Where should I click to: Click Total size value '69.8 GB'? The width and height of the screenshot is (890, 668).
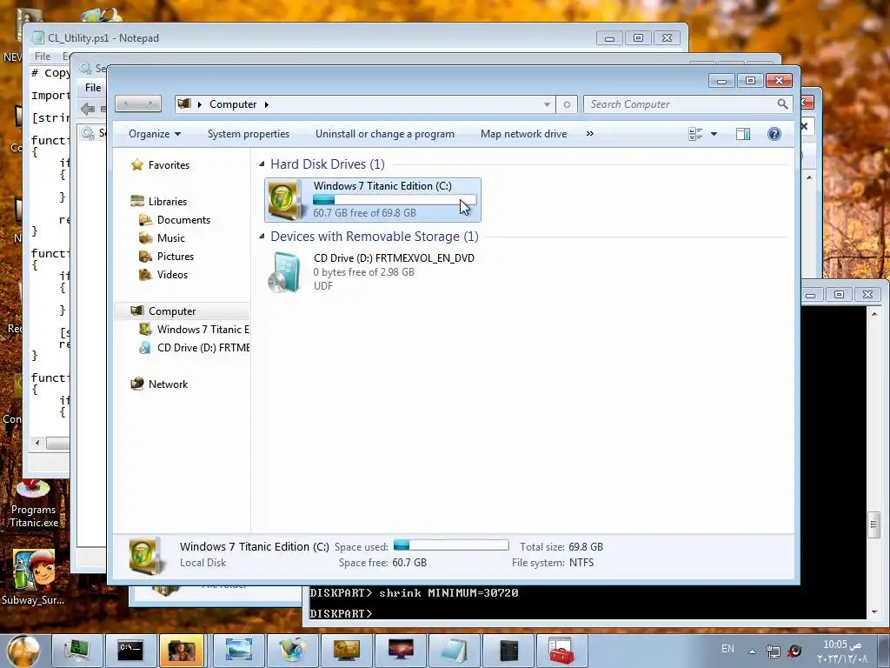pos(586,546)
